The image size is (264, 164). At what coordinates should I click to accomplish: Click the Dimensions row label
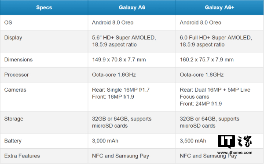coord(18,60)
